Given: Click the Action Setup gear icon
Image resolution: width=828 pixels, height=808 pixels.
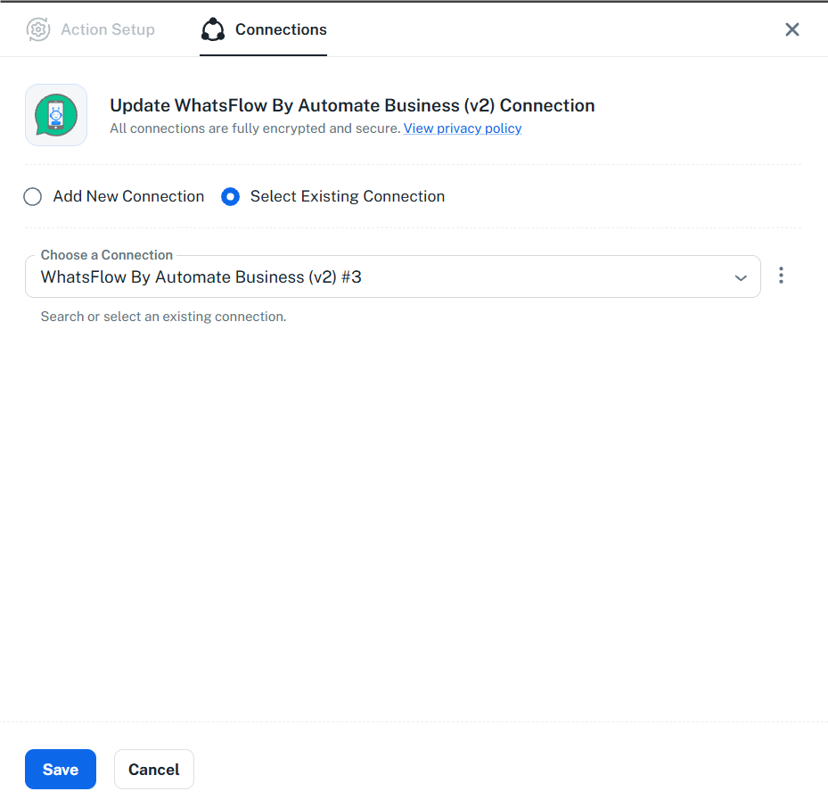Looking at the screenshot, I should [38, 29].
